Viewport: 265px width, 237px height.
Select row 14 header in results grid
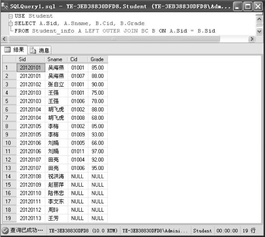9,176
